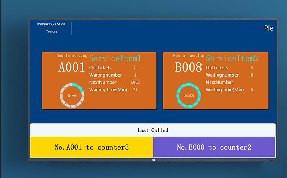287x178 pixels.
Task: Click OutTickets value 5 in ServiceItem1
Action: pos(135,68)
